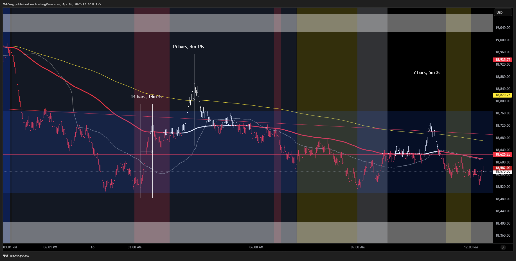Screen dimensions: 516x261
Task: Click the TradingView logo
Action: pyautogui.click(x=16, y=256)
